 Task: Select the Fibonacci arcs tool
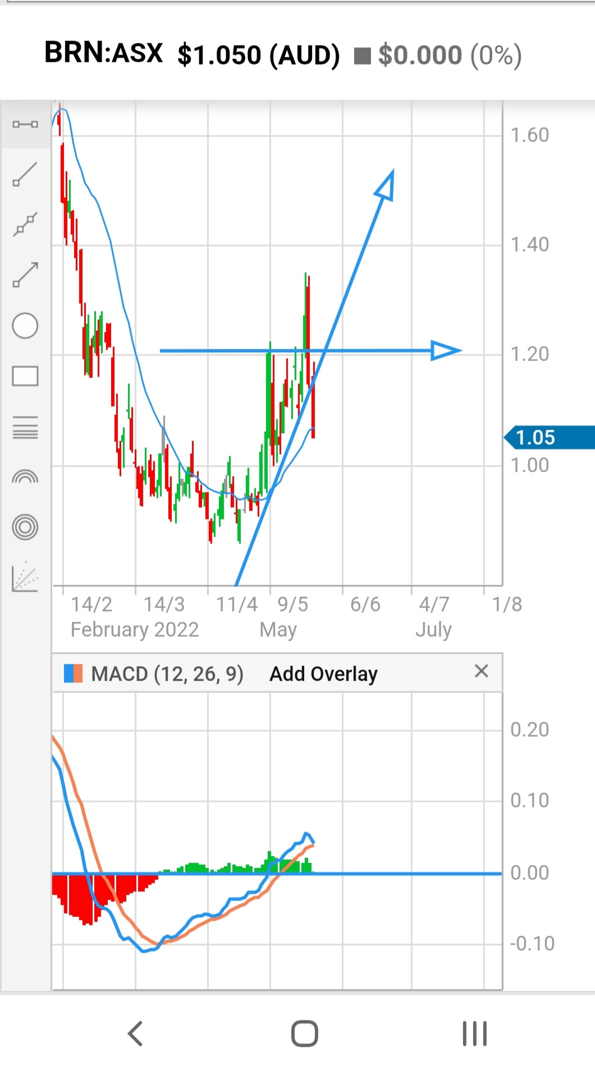(25, 477)
